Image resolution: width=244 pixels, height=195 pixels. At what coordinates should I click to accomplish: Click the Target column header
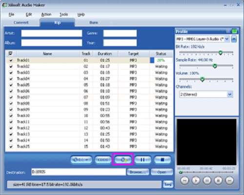pos(133,54)
